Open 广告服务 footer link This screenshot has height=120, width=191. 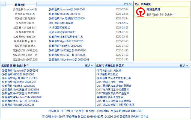pyautogui.click(x=79, y=111)
